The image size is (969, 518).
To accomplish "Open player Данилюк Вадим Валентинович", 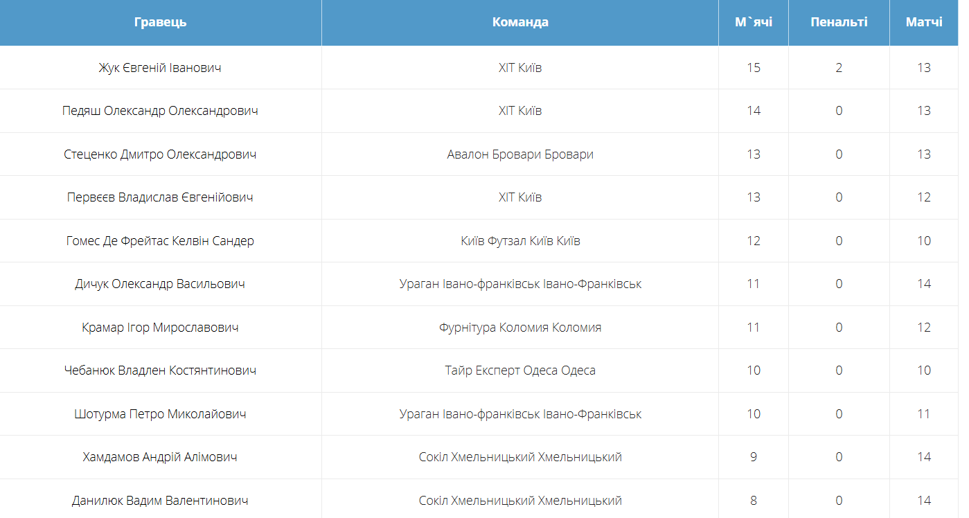I will pos(160,501).
